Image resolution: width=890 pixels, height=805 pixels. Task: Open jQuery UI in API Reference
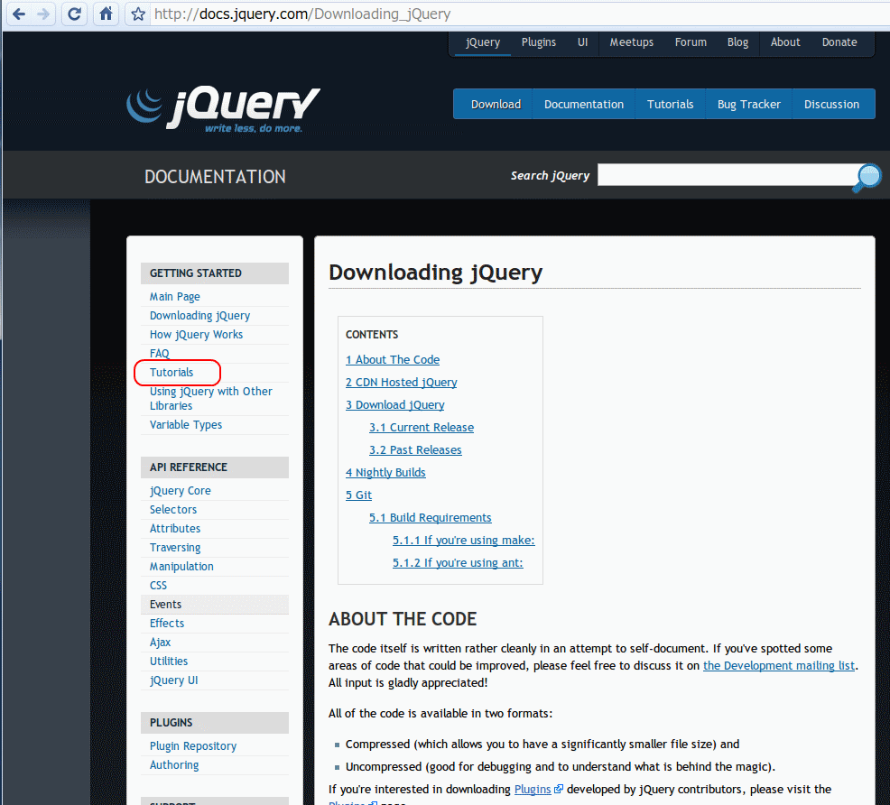point(173,680)
